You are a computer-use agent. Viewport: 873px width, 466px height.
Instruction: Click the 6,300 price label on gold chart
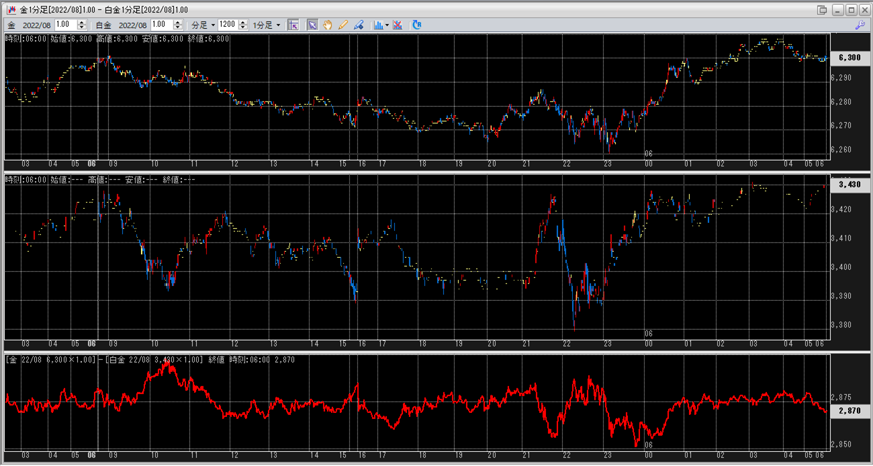849,58
